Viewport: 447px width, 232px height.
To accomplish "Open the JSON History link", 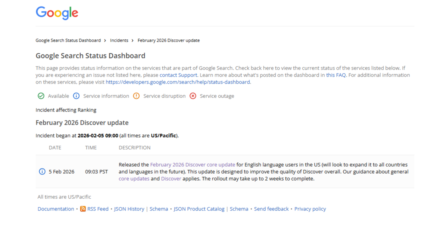I will point(129,209).
